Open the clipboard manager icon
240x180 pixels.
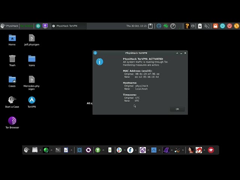[150, 26]
